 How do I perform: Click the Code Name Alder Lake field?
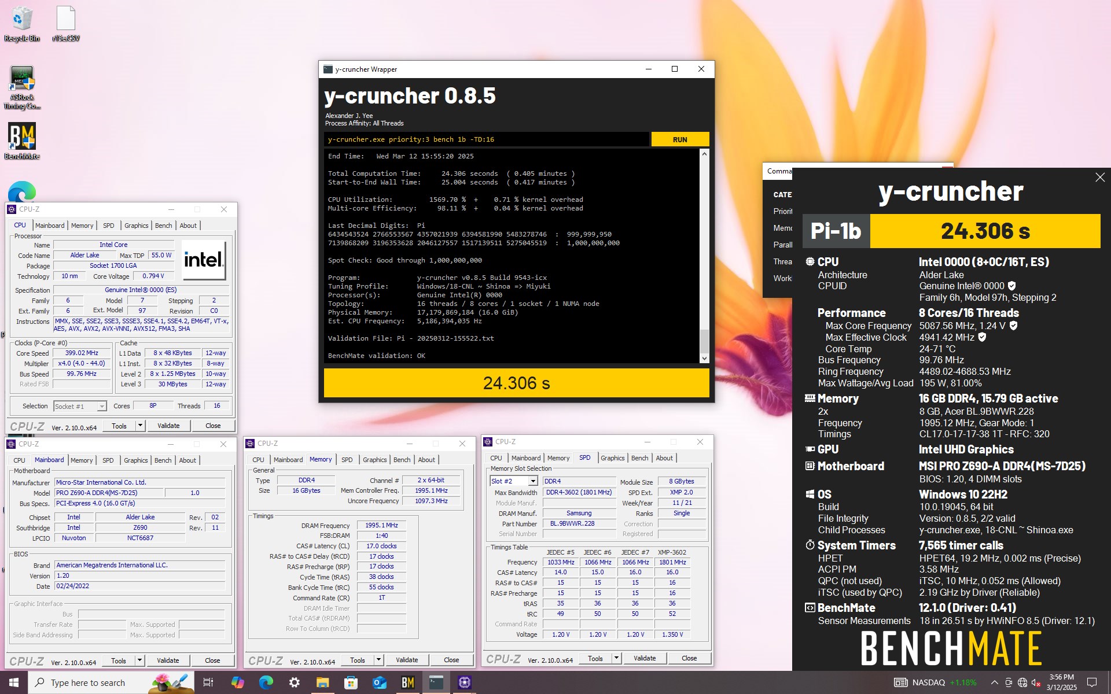click(84, 256)
